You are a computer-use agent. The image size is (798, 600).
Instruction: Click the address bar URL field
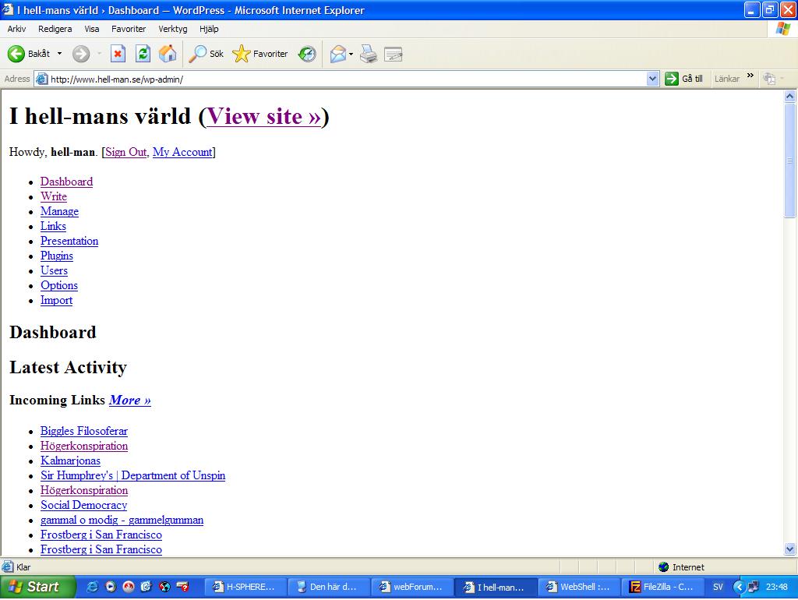pyautogui.click(x=346, y=79)
